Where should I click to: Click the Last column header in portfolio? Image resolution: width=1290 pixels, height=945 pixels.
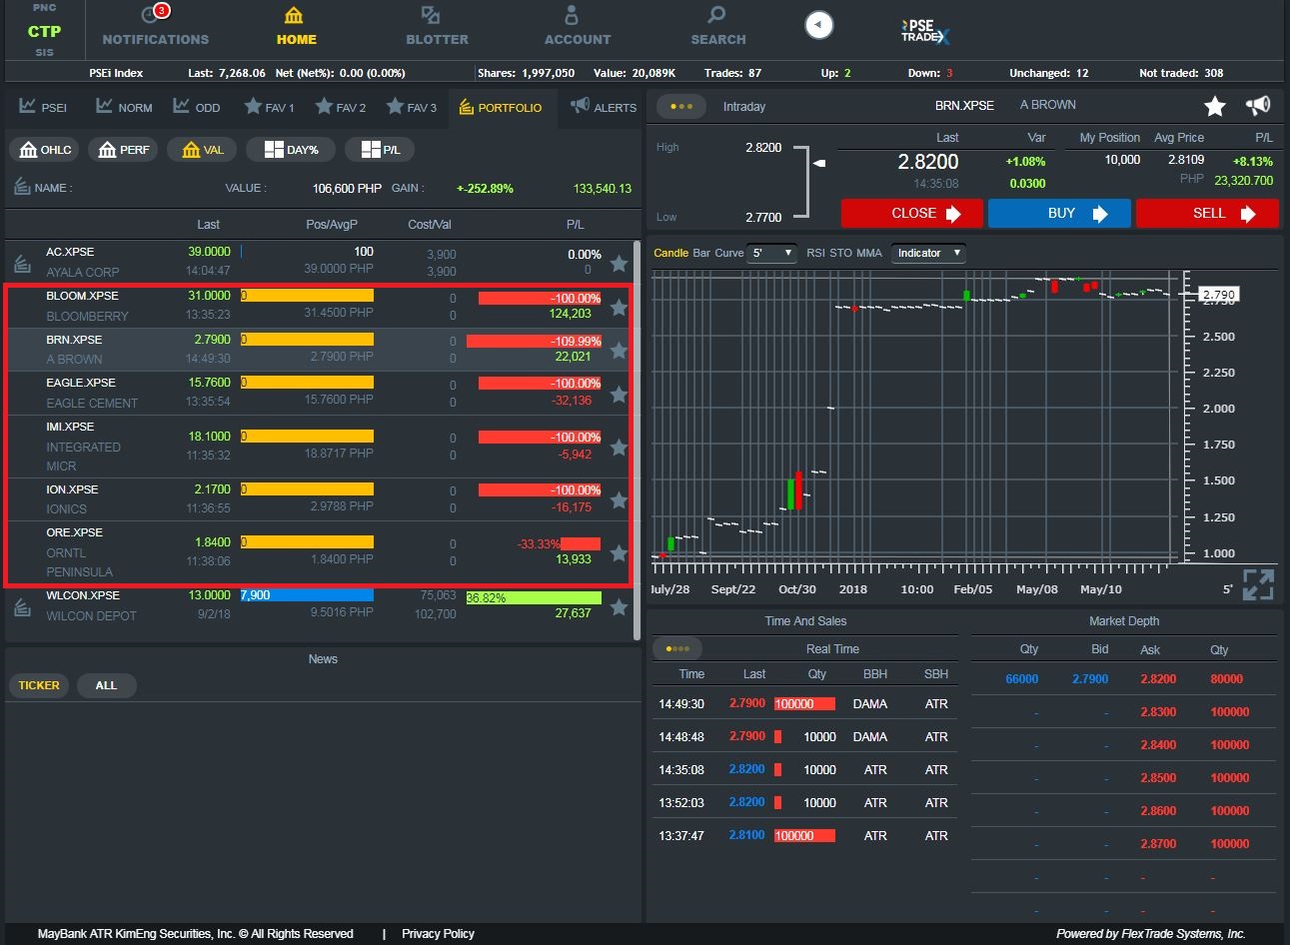(208, 225)
